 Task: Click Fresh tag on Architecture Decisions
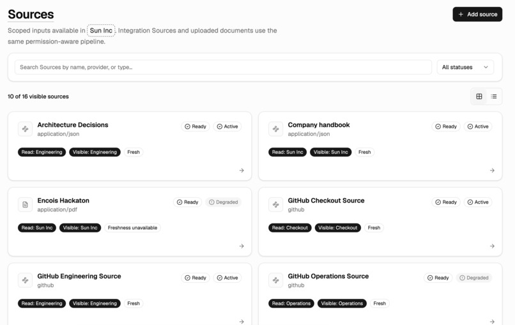[x=134, y=152]
